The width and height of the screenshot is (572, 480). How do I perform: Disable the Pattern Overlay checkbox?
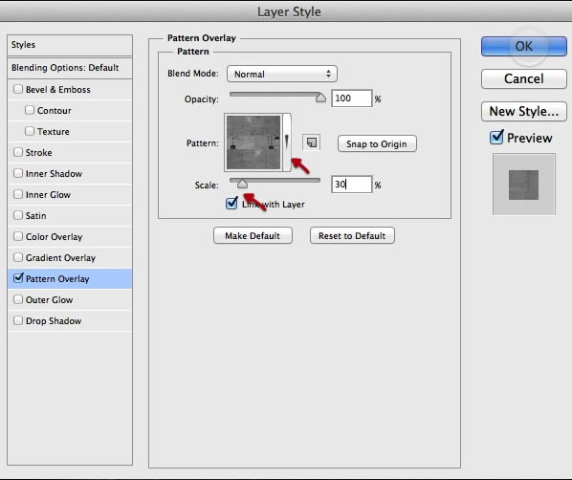18,278
